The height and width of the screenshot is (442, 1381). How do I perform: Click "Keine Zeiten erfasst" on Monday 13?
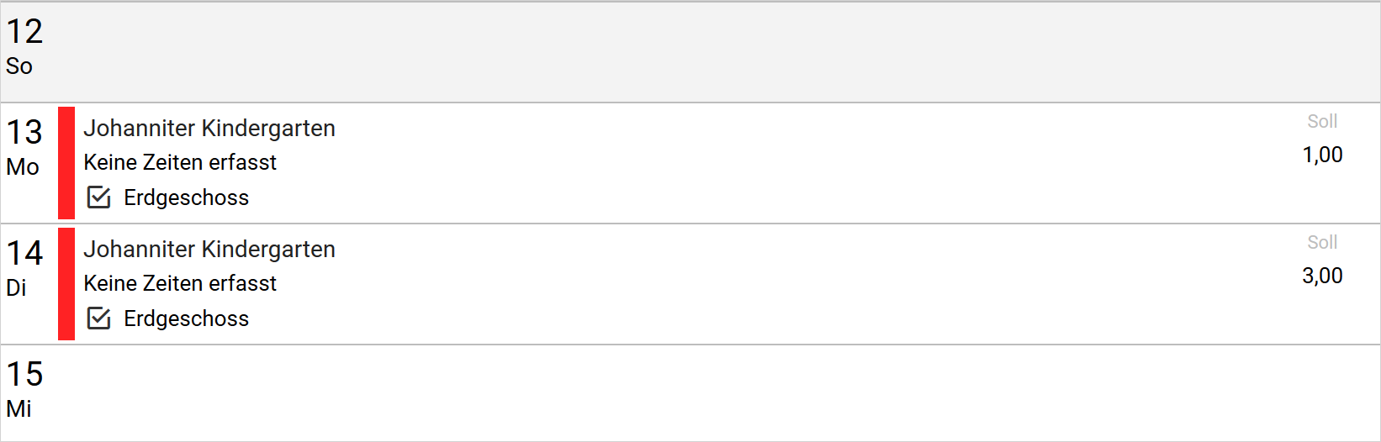[x=180, y=162]
